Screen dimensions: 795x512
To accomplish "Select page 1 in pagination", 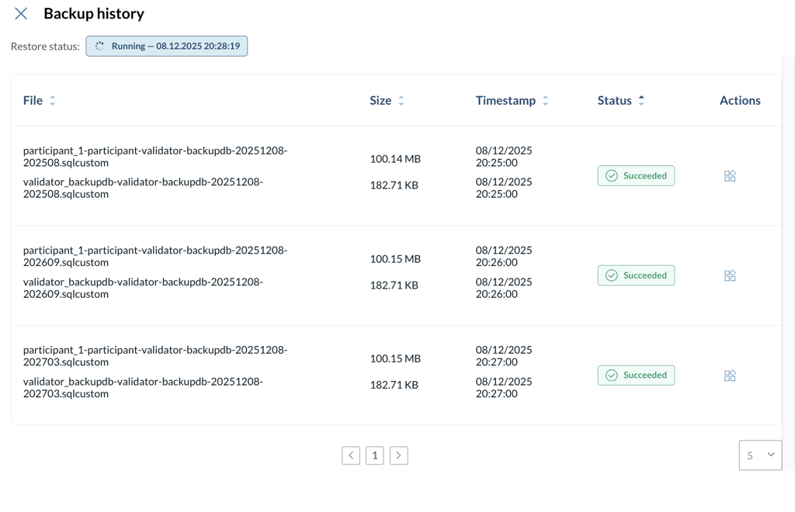I will [x=375, y=455].
